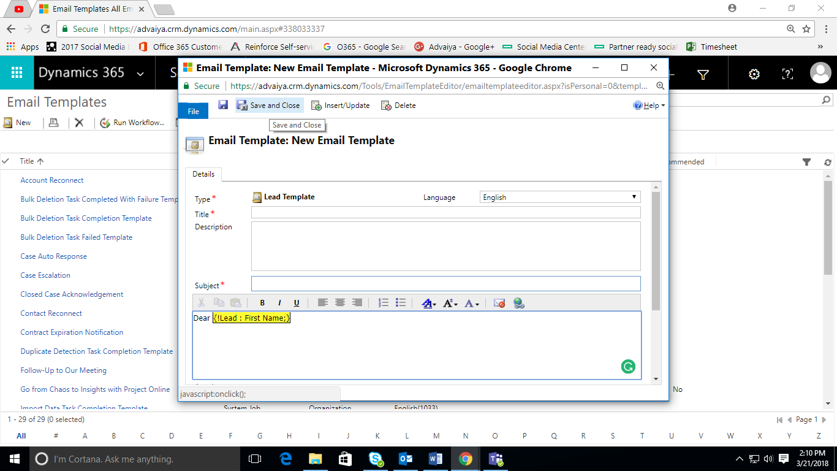Image resolution: width=837 pixels, height=471 pixels.
Task: Reload the page in Chrome
Action: coord(45,29)
